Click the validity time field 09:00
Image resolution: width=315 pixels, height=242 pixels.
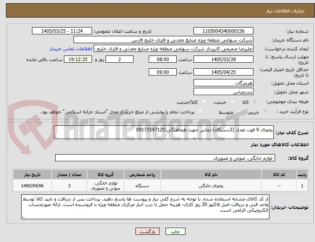point(163,72)
